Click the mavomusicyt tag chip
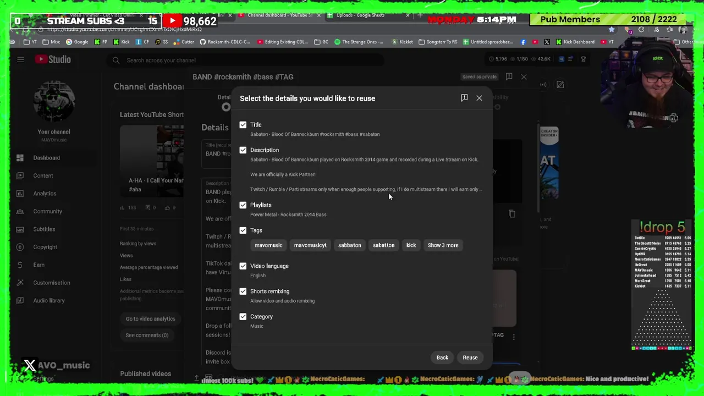 point(310,245)
